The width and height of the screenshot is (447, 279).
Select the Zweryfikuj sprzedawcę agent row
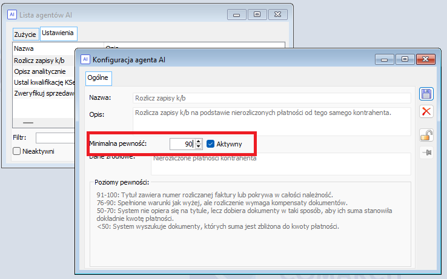[44, 93]
